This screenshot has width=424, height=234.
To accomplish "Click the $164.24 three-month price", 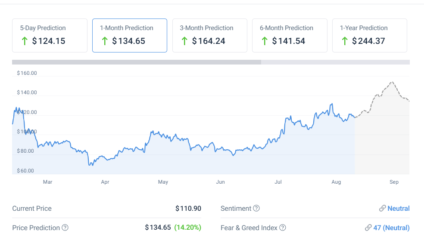I will coord(209,41).
